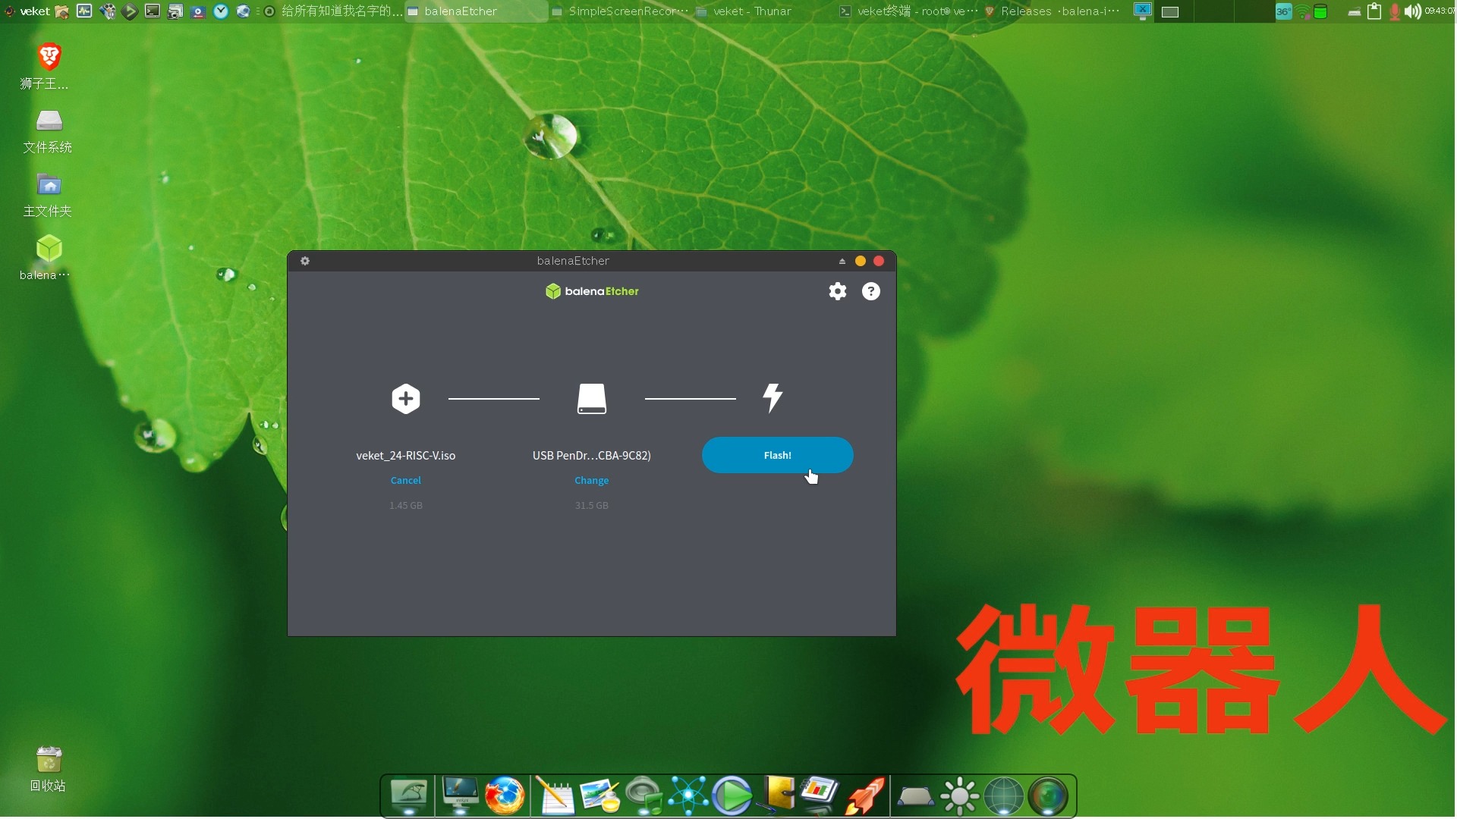The height and width of the screenshot is (819, 1457).
Task: Launch the notepad pencil app from dock
Action: 555,796
